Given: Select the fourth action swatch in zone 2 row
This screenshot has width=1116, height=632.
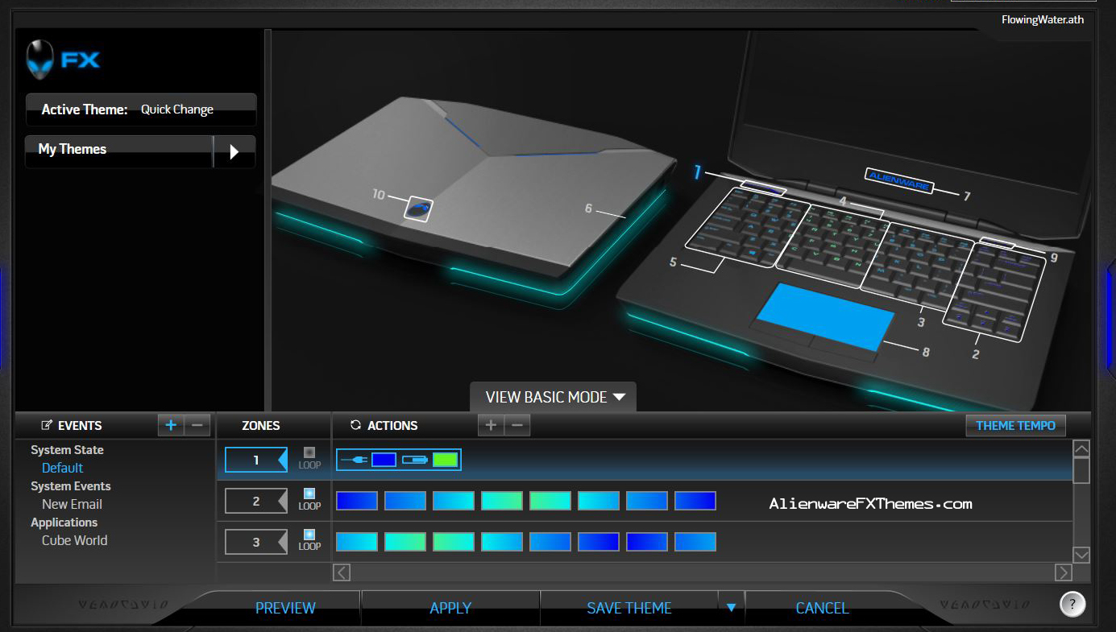Looking at the screenshot, I should 502,501.
